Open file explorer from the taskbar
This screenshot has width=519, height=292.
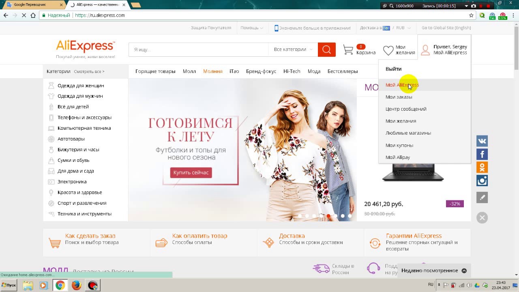point(28,286)
